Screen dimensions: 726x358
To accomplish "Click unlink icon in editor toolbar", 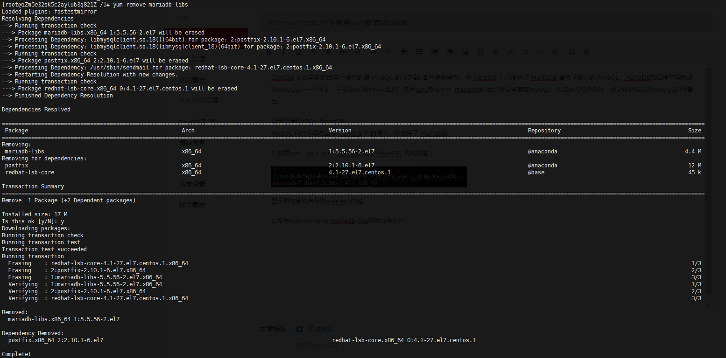I will click(x=525, y=52).
